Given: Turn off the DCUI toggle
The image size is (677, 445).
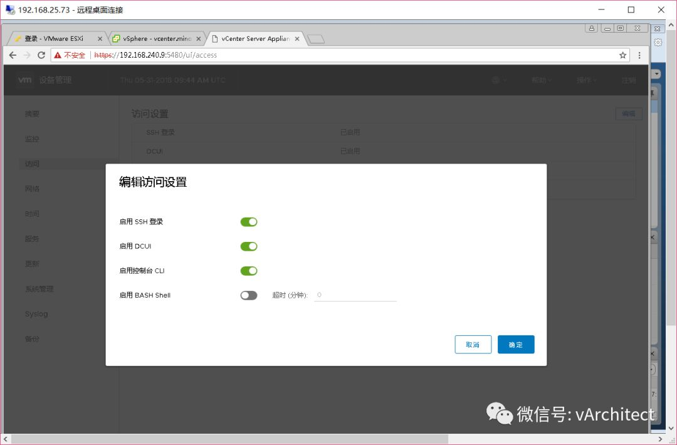Looking at the screenshot, I should tap(249, 246).
